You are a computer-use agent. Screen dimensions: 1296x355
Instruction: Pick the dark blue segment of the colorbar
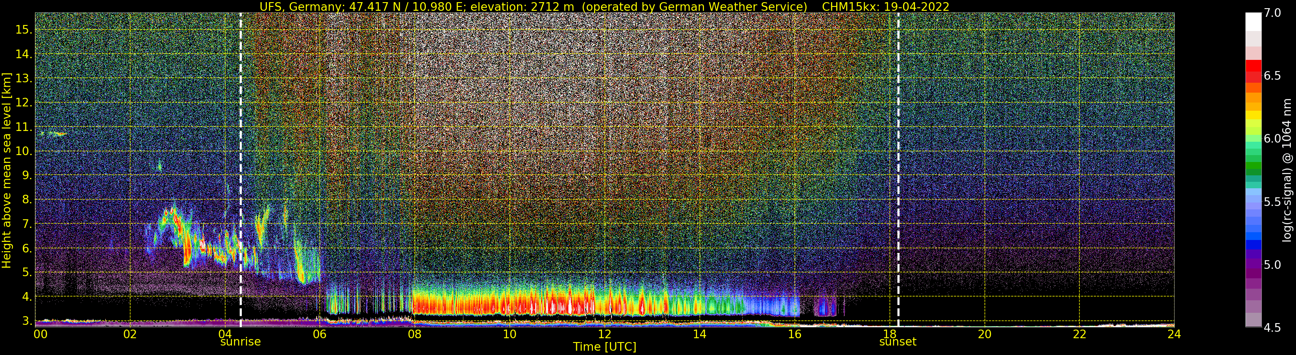tap(1253, 245)
